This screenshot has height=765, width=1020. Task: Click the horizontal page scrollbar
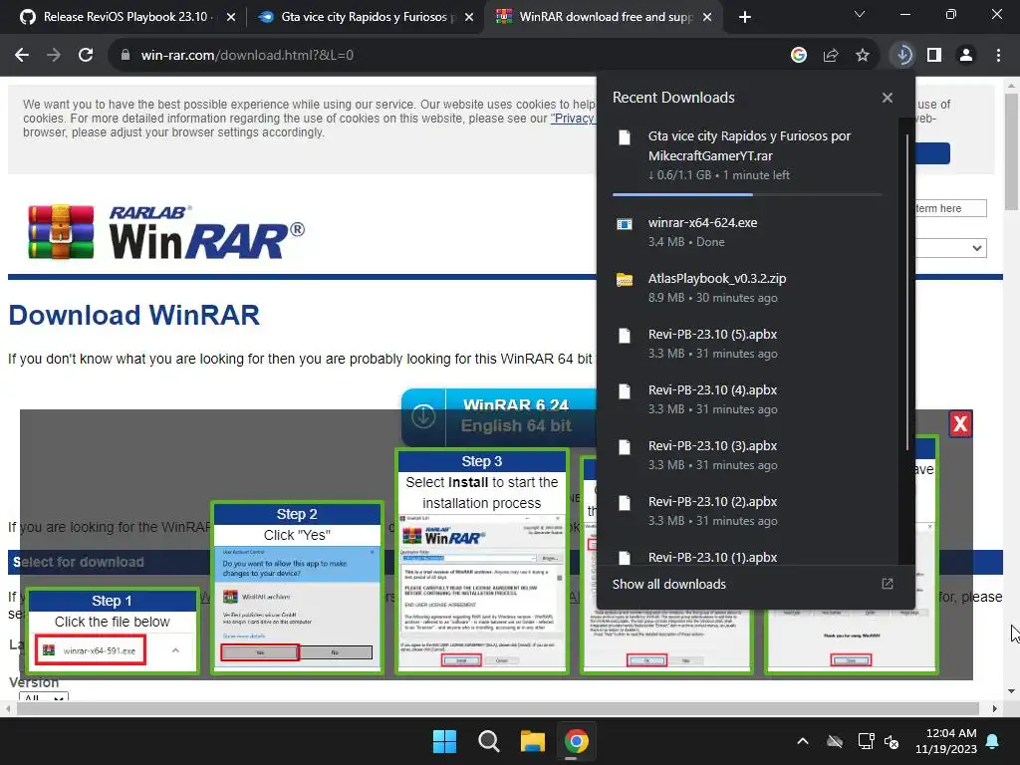[498, 708]
